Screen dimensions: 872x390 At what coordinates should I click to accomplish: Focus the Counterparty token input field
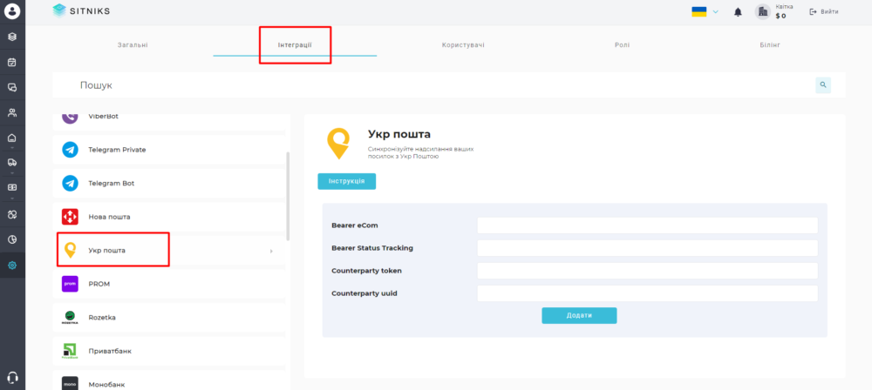click(x=647, y=271)
